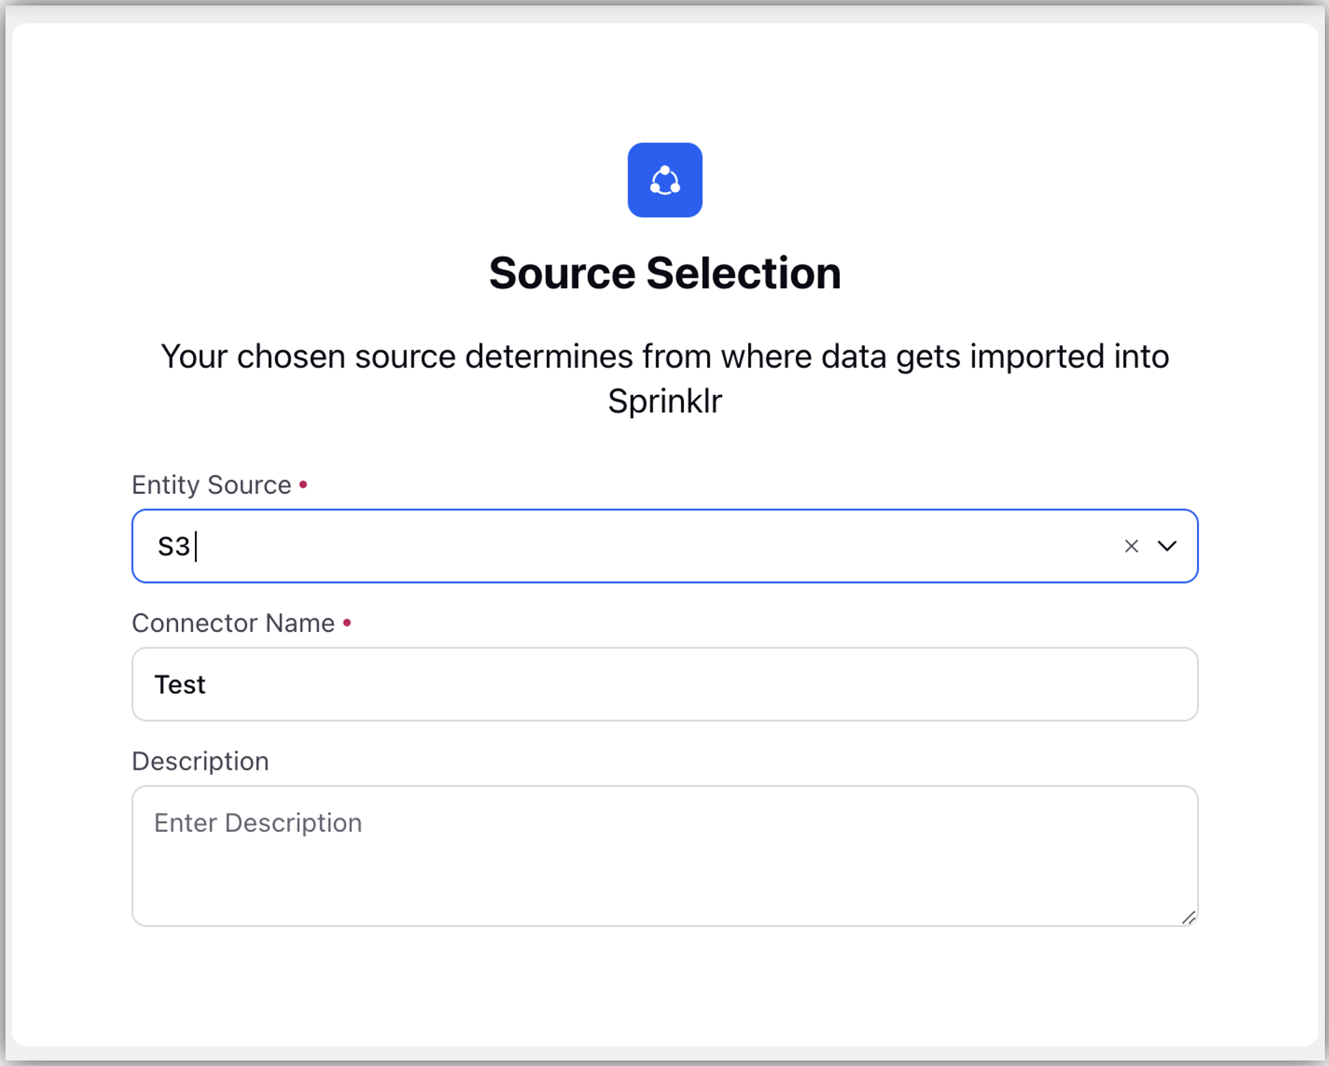Focus the Entity Source field showing S3

click(x=664, y=546)
